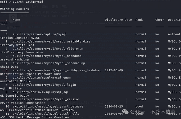
Task: Click row index number 5
Action: point(6,70)
